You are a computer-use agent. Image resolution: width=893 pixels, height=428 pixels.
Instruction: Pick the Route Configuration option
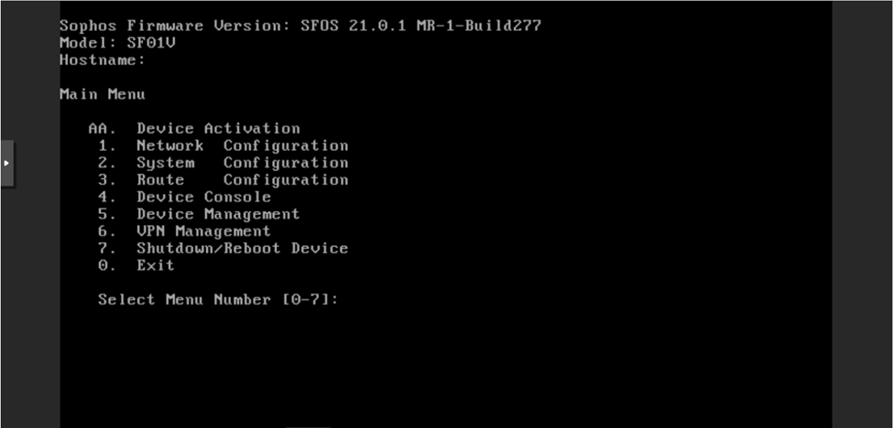pyautogui.click(x=242, y=180)
